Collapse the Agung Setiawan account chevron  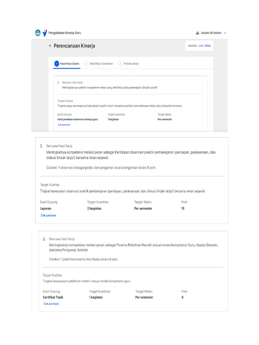point(225,33)
